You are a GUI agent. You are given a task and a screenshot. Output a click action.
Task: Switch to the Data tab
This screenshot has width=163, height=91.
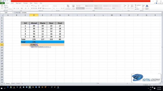[31, 3]
